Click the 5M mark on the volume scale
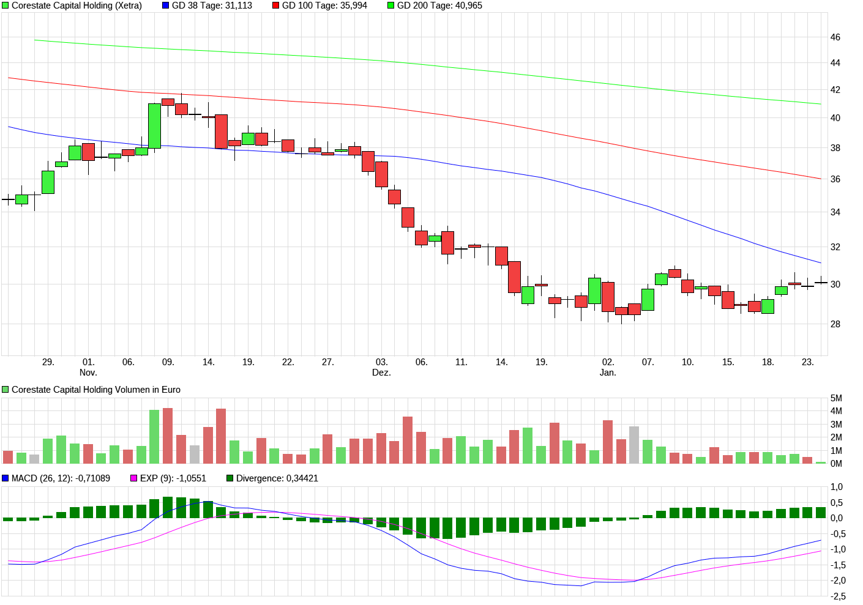The height and width of the screenshot is (605, 863). [x=837, y=398]
